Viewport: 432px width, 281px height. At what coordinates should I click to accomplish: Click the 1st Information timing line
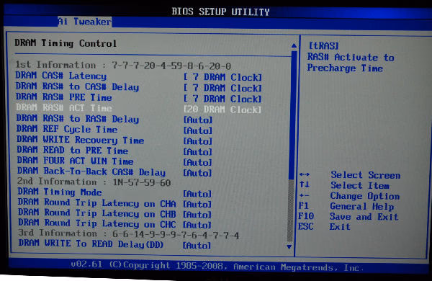pos(123,65)
